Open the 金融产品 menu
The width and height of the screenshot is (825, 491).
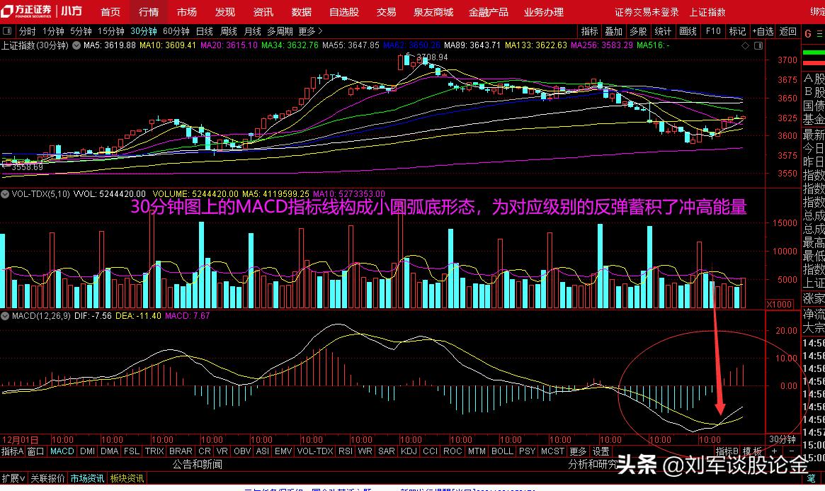pyautogui.click(x=488, y=11)
